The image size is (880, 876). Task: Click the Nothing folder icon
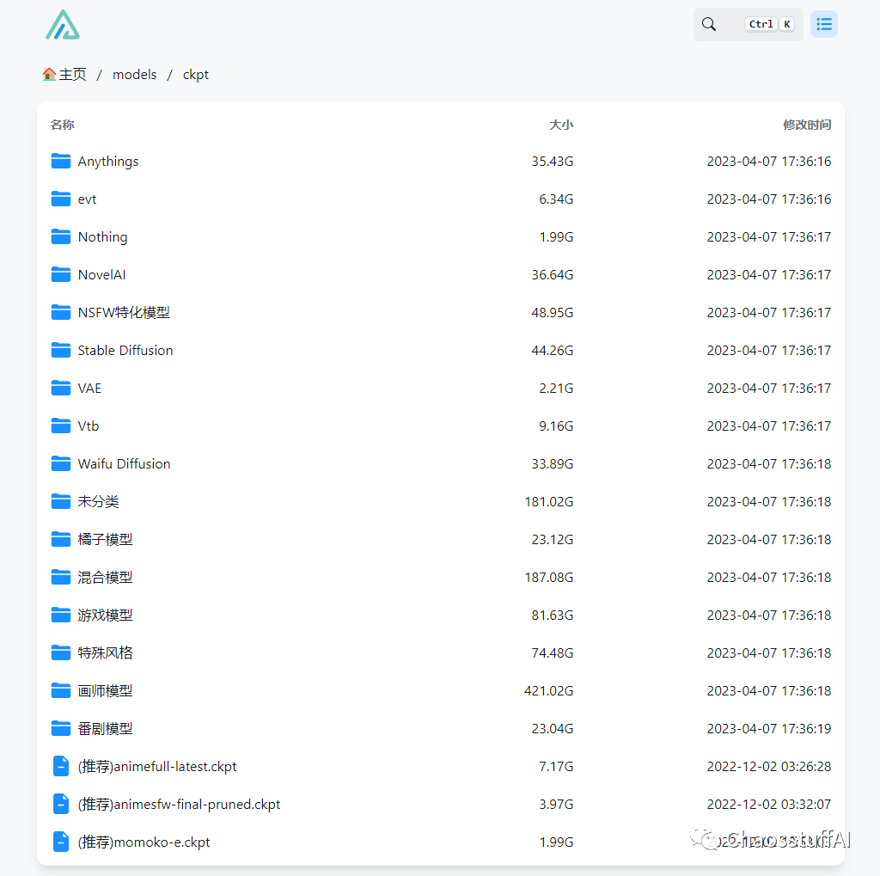click(61, 237)
